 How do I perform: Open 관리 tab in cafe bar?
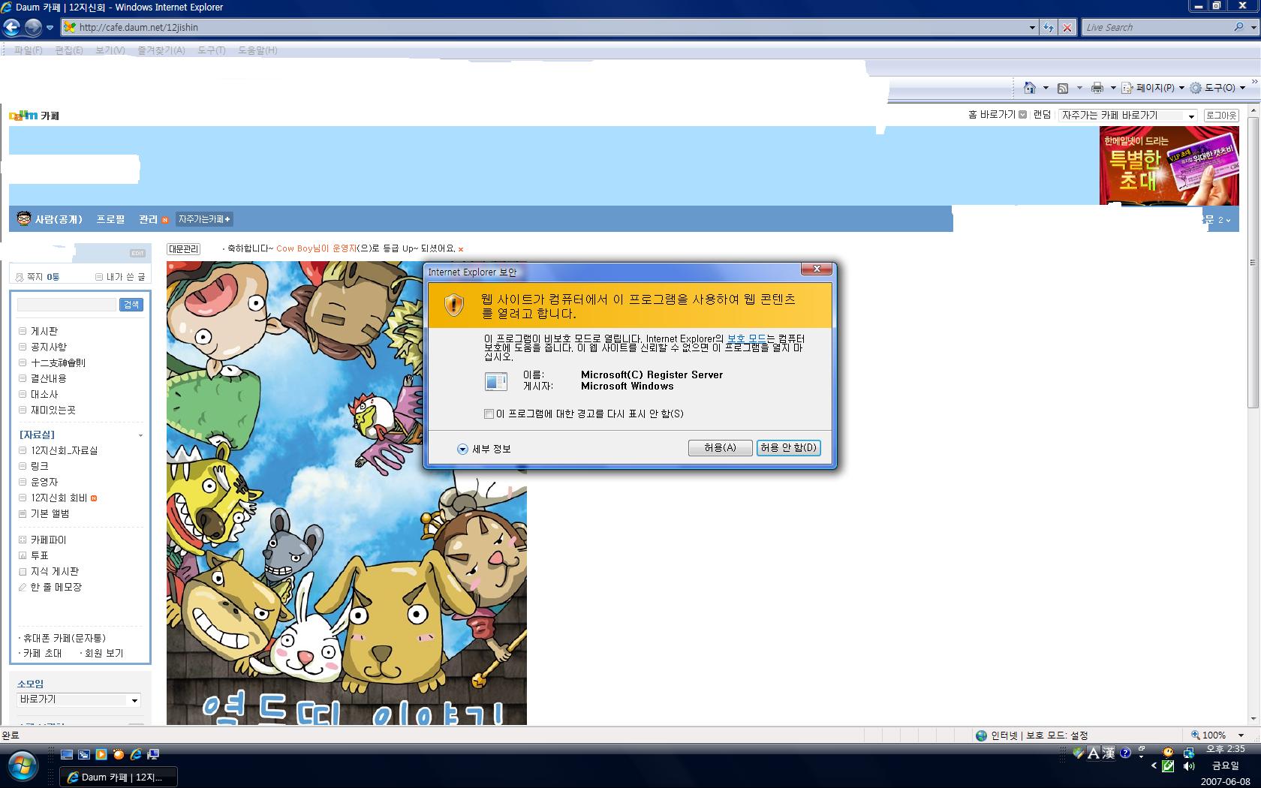(148, 219)
